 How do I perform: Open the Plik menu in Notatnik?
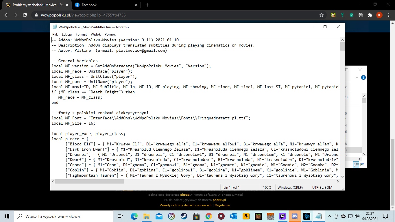(x=55, y=34)
